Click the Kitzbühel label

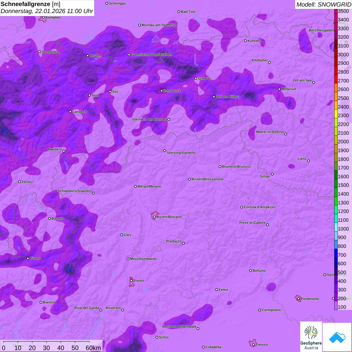(x=259, y=60)
